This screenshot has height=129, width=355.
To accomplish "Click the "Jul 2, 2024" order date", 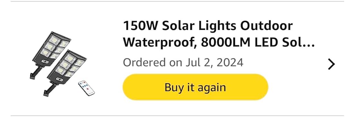I will point(214,62).
